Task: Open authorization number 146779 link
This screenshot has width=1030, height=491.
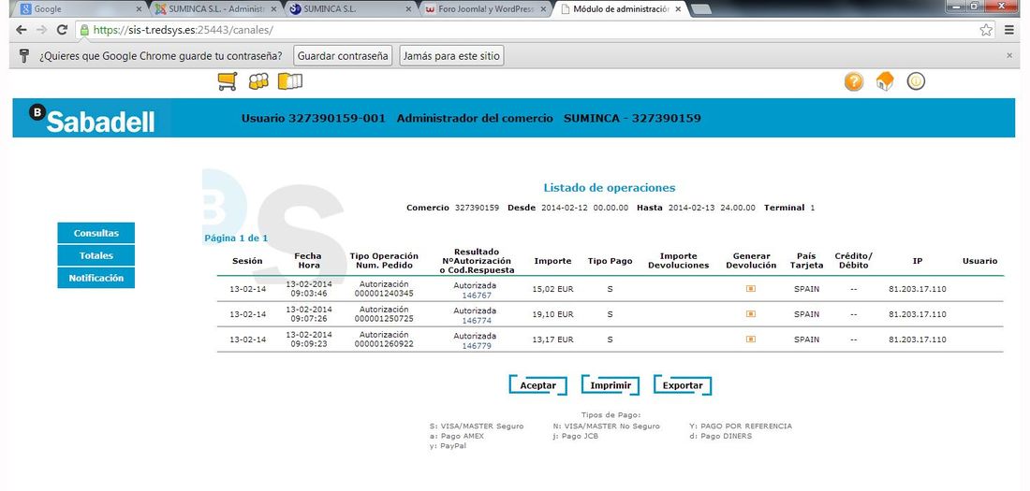Action: 477,345
